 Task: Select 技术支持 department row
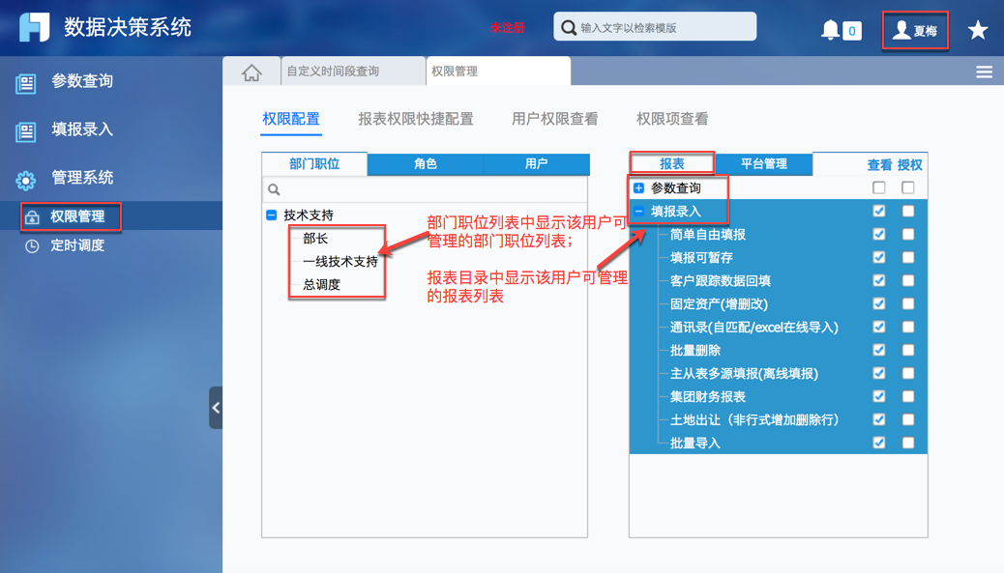coord(309,215)
